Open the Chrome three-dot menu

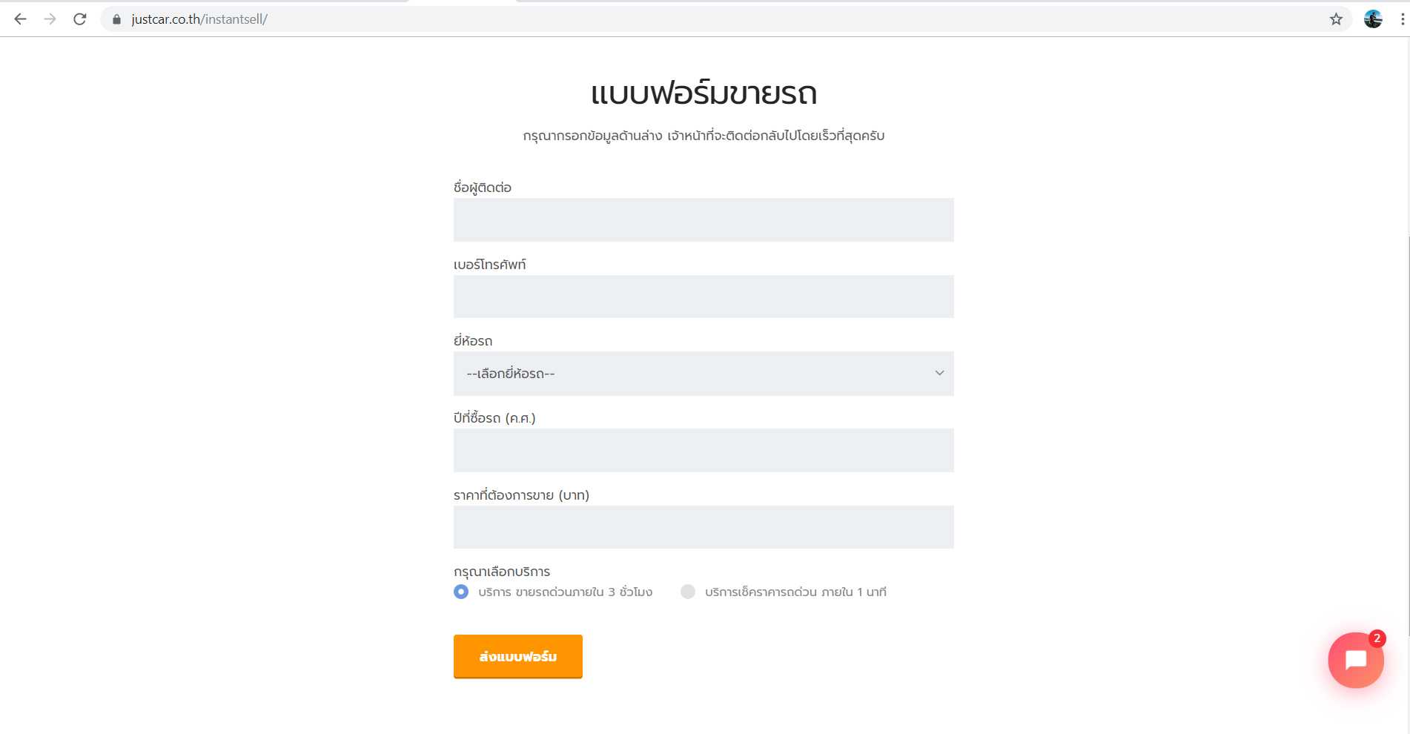click(x=1403, y=19)
